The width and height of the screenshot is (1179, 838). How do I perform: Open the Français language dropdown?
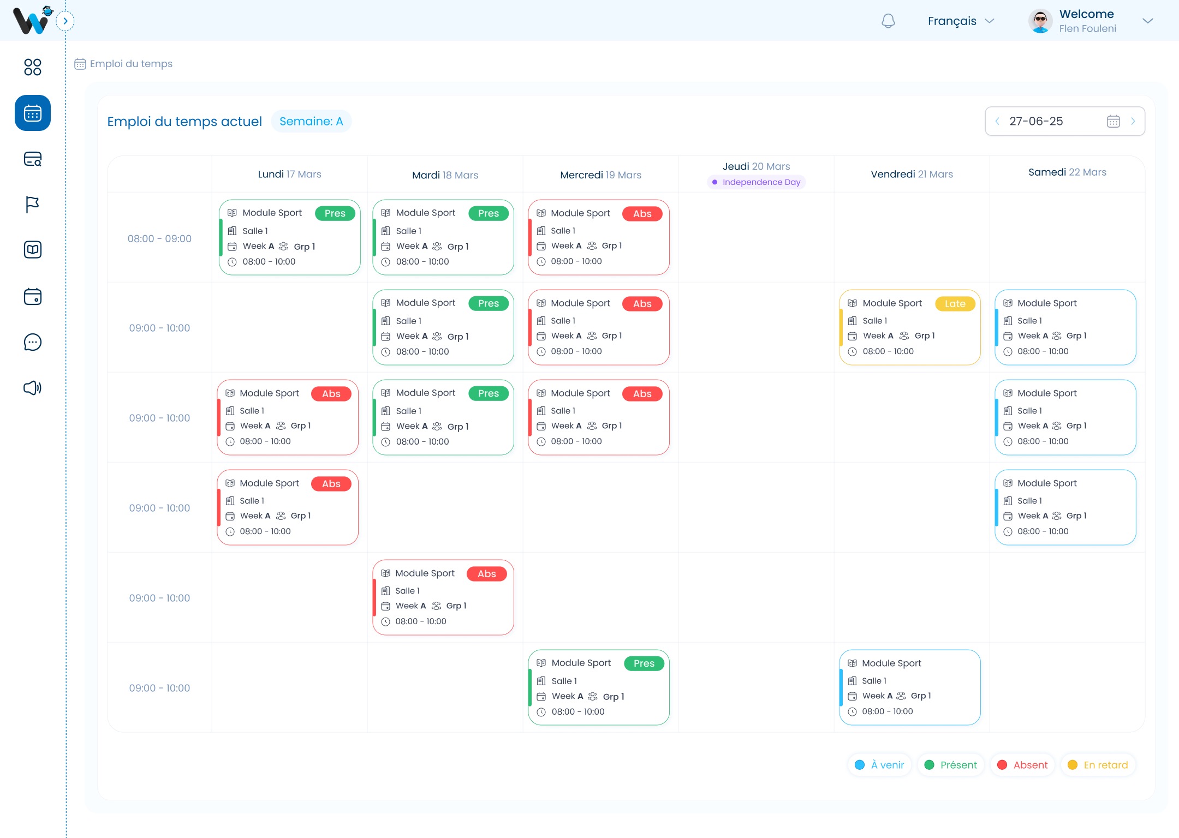pyautogui.click(x=961, y=21)
